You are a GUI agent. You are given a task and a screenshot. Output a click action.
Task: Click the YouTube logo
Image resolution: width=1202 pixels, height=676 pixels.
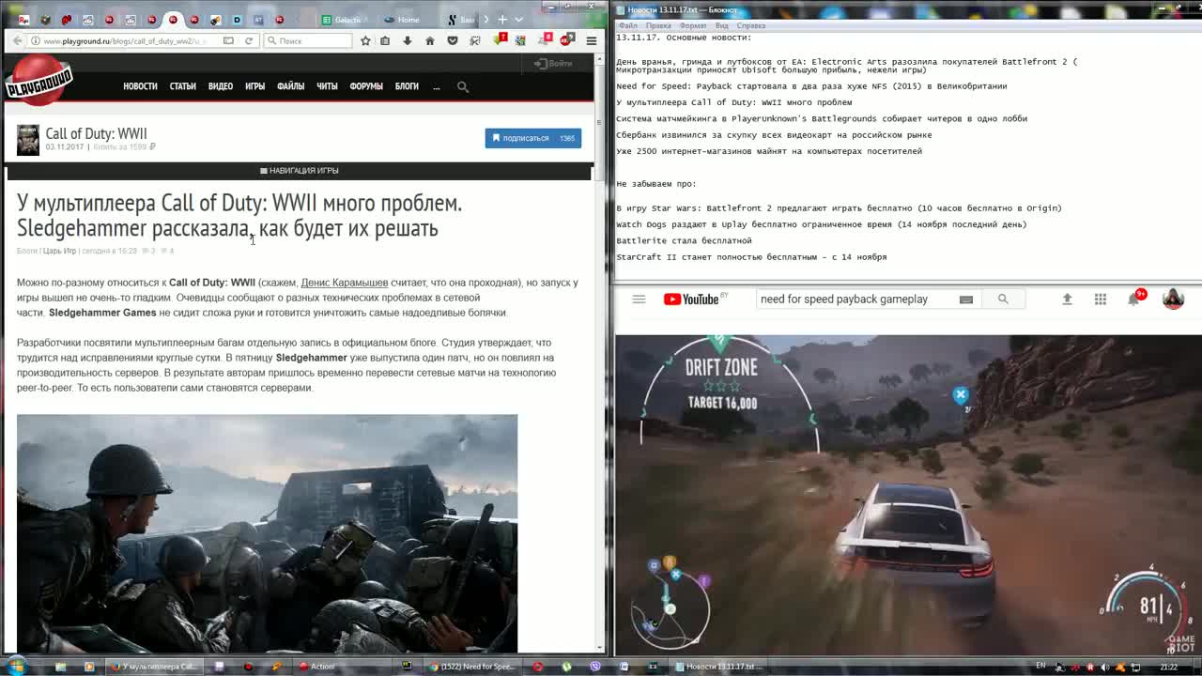click(x=691, y=300)
